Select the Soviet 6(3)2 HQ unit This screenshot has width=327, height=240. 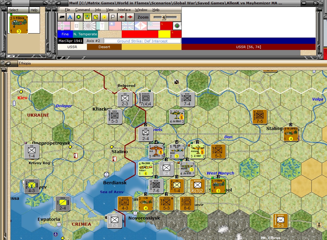197,186
